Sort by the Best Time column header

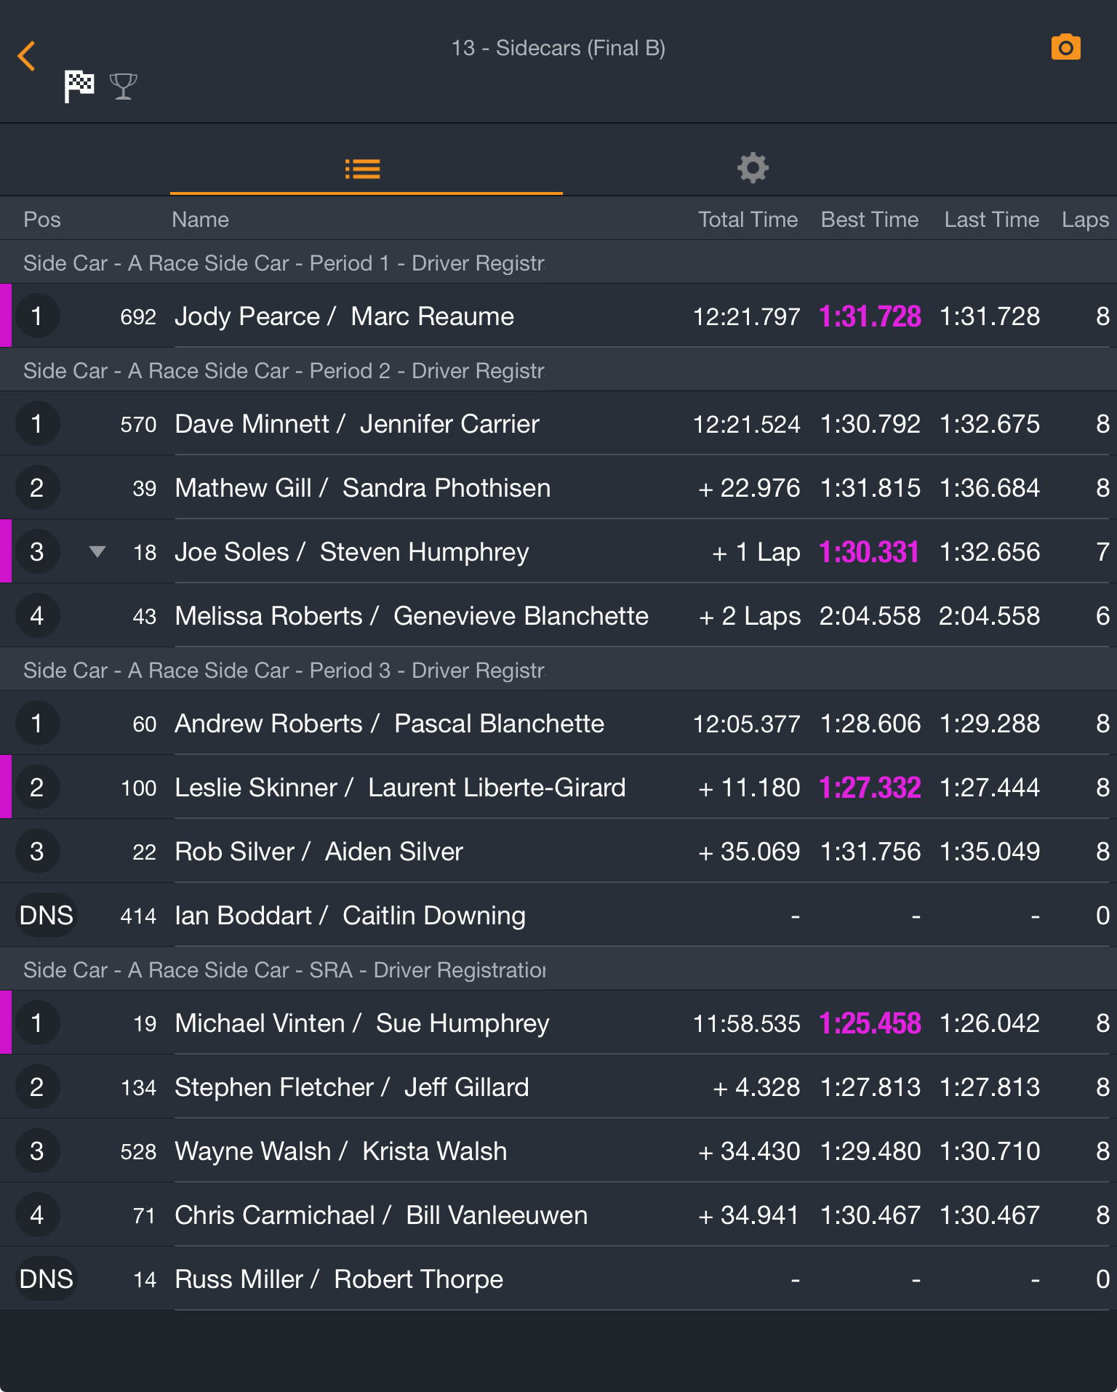[x=869, y=220]
